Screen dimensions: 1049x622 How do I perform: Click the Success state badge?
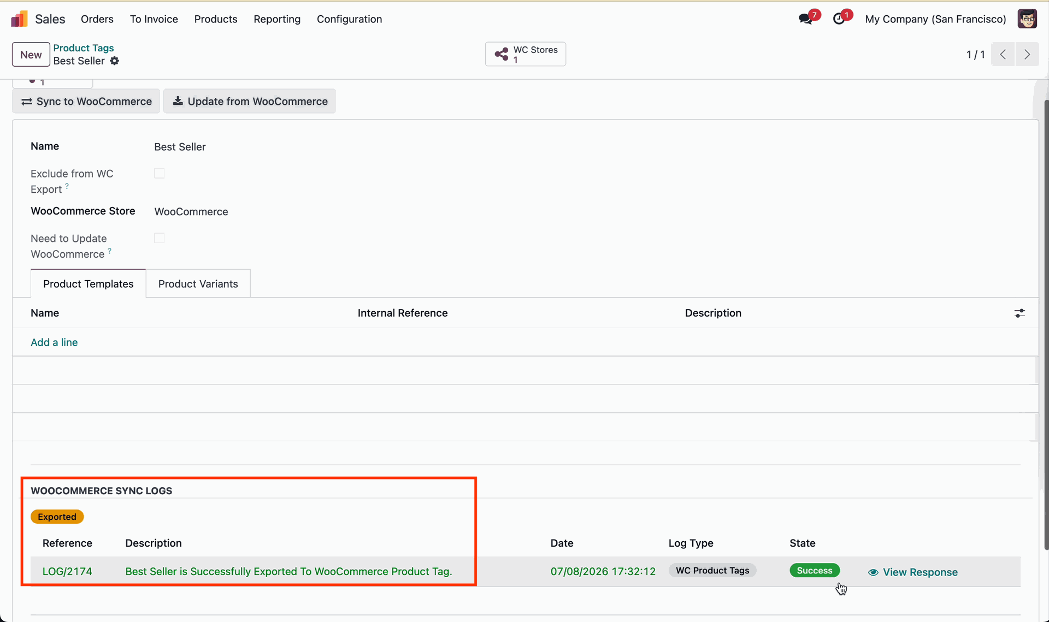pyautogui.click(x=814, y=571)
